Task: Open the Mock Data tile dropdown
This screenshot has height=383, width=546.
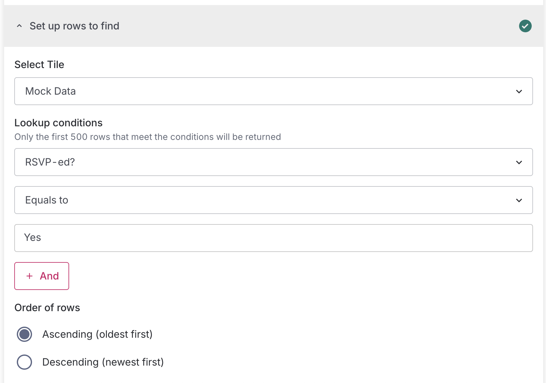Action: point(273,91)
